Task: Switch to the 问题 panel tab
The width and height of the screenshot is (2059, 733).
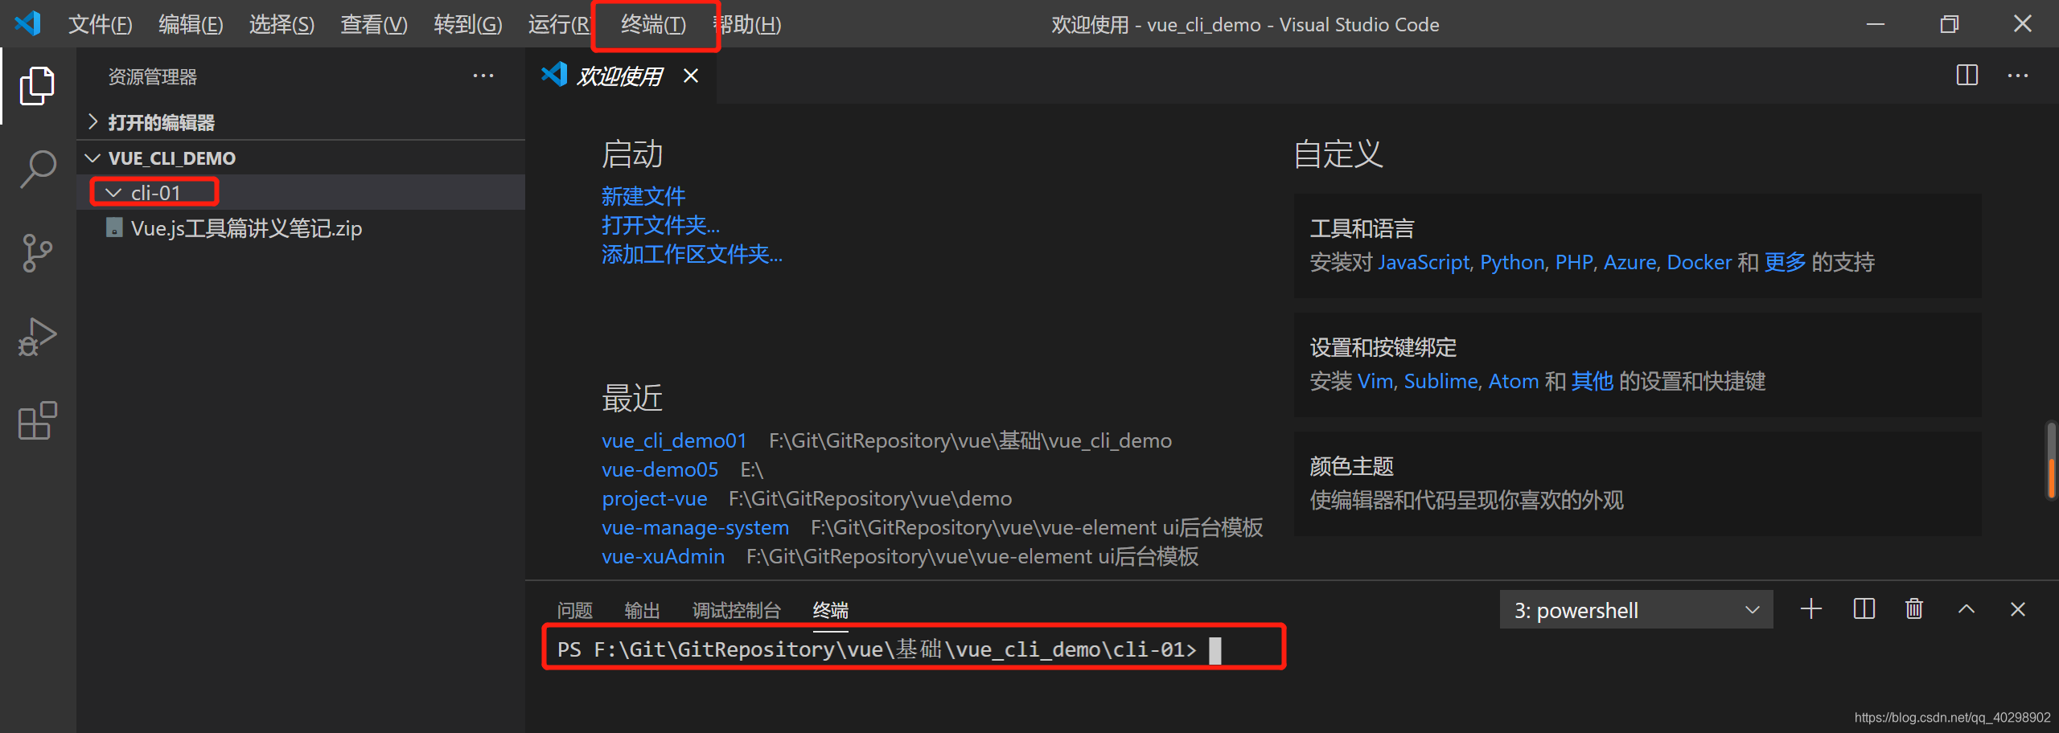Action: coord(575,611)
